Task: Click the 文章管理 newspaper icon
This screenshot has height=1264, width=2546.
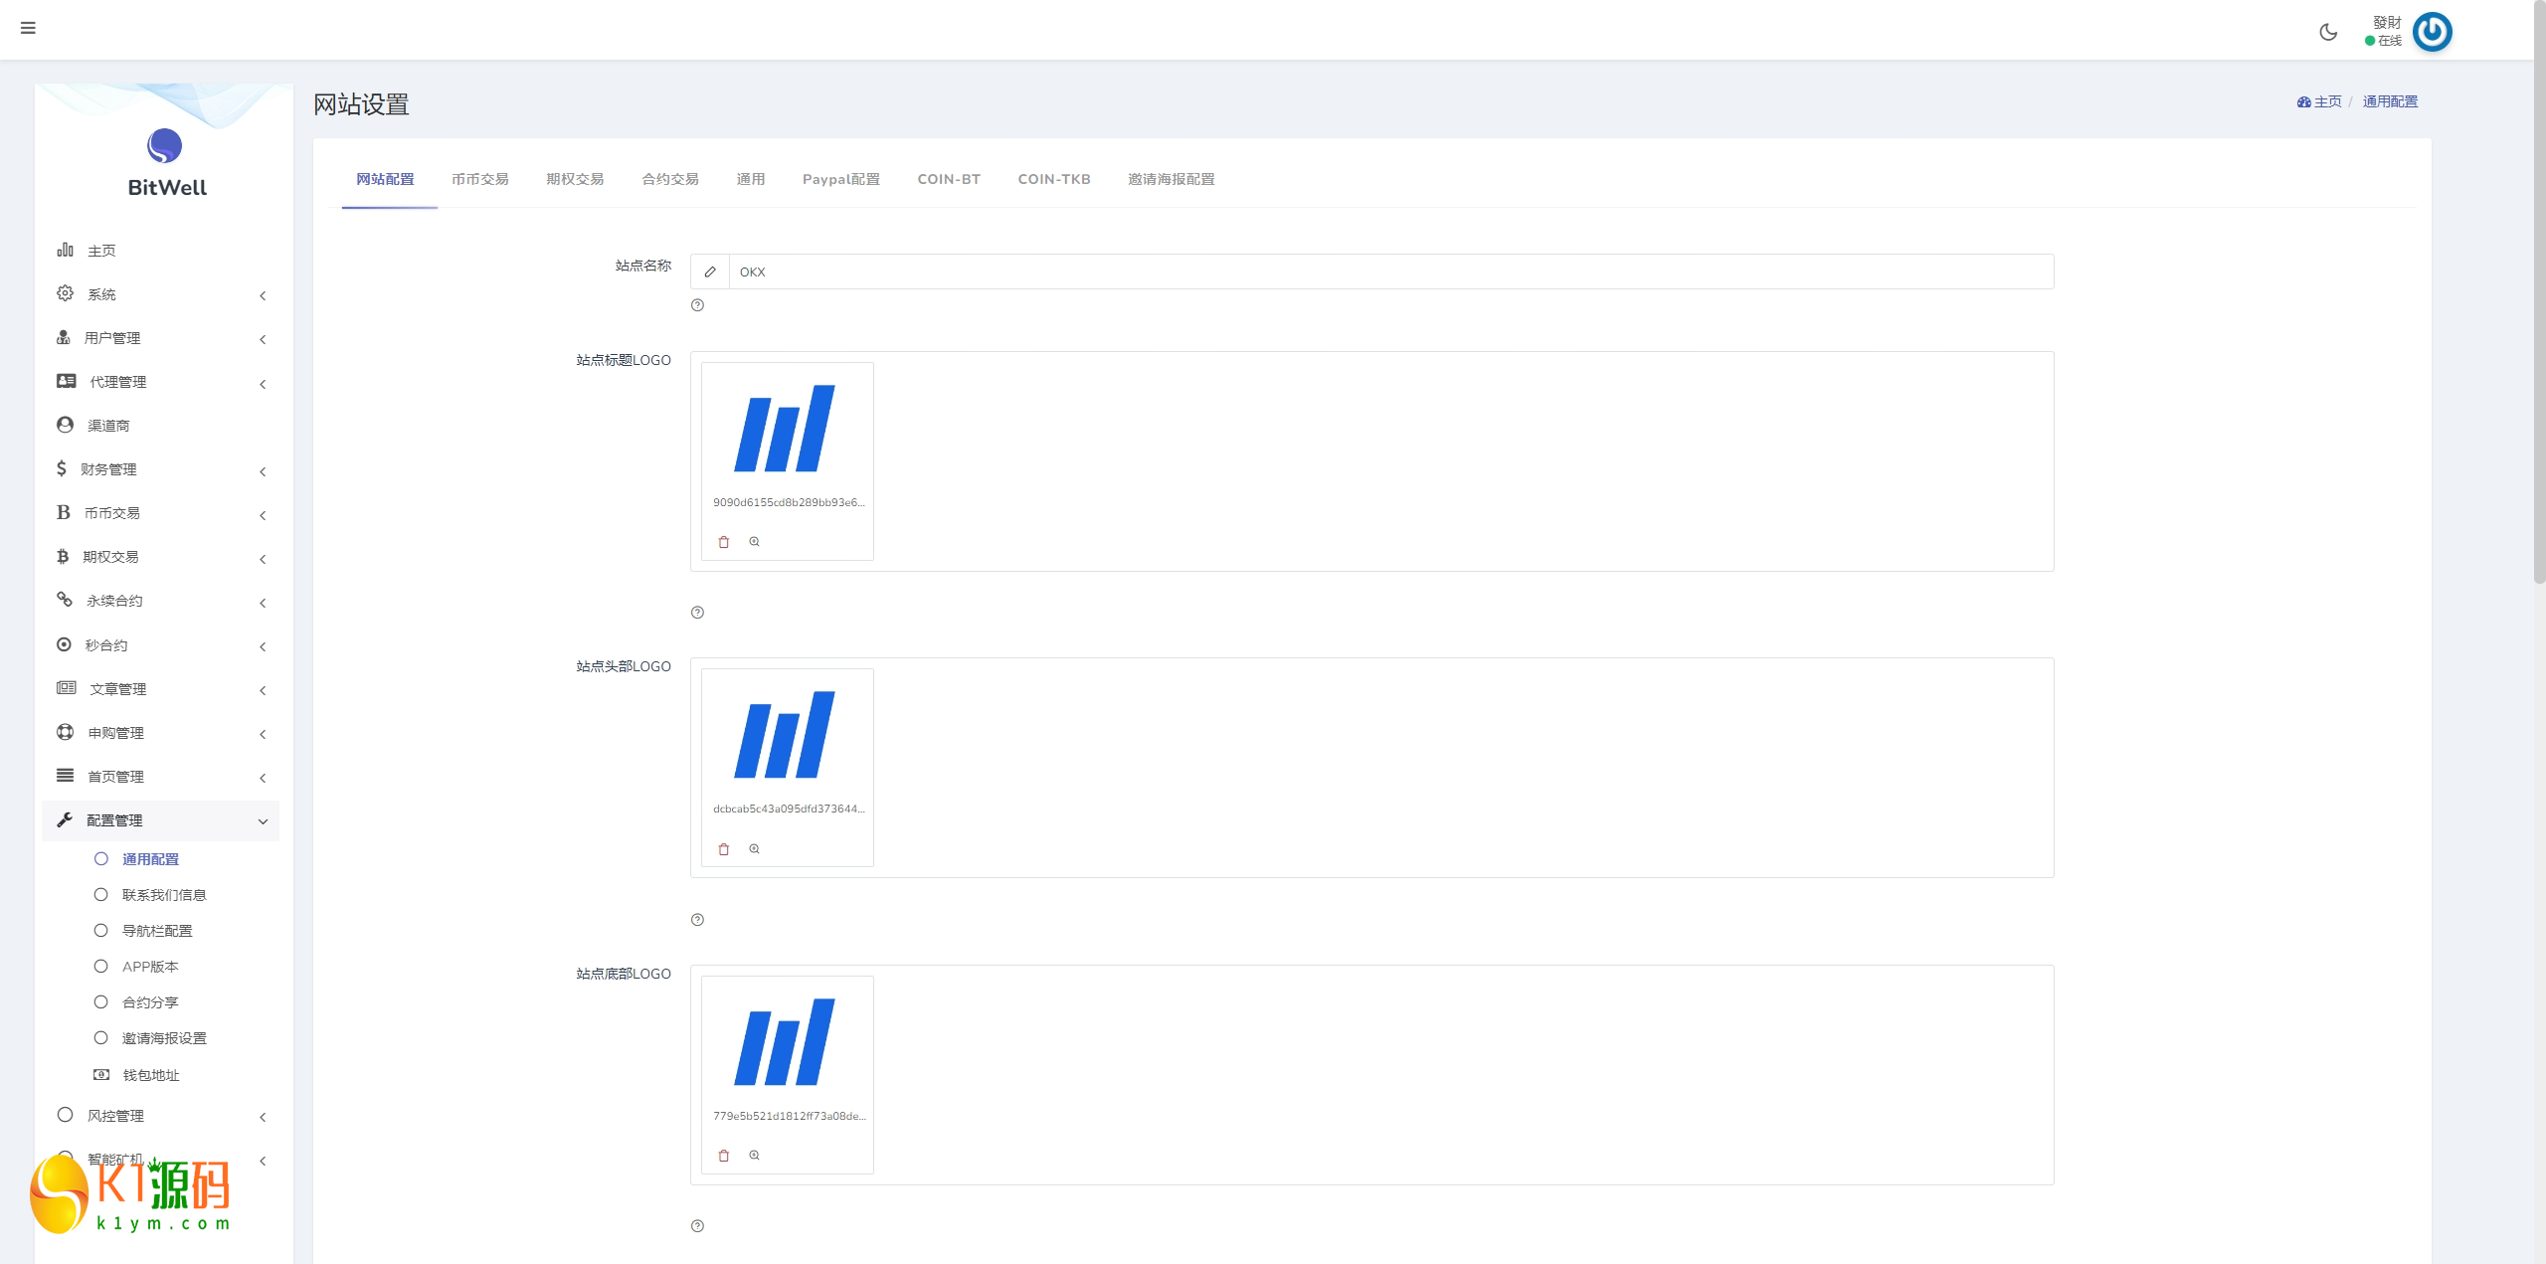Action: pyautogui.click(x=67, y=688)
